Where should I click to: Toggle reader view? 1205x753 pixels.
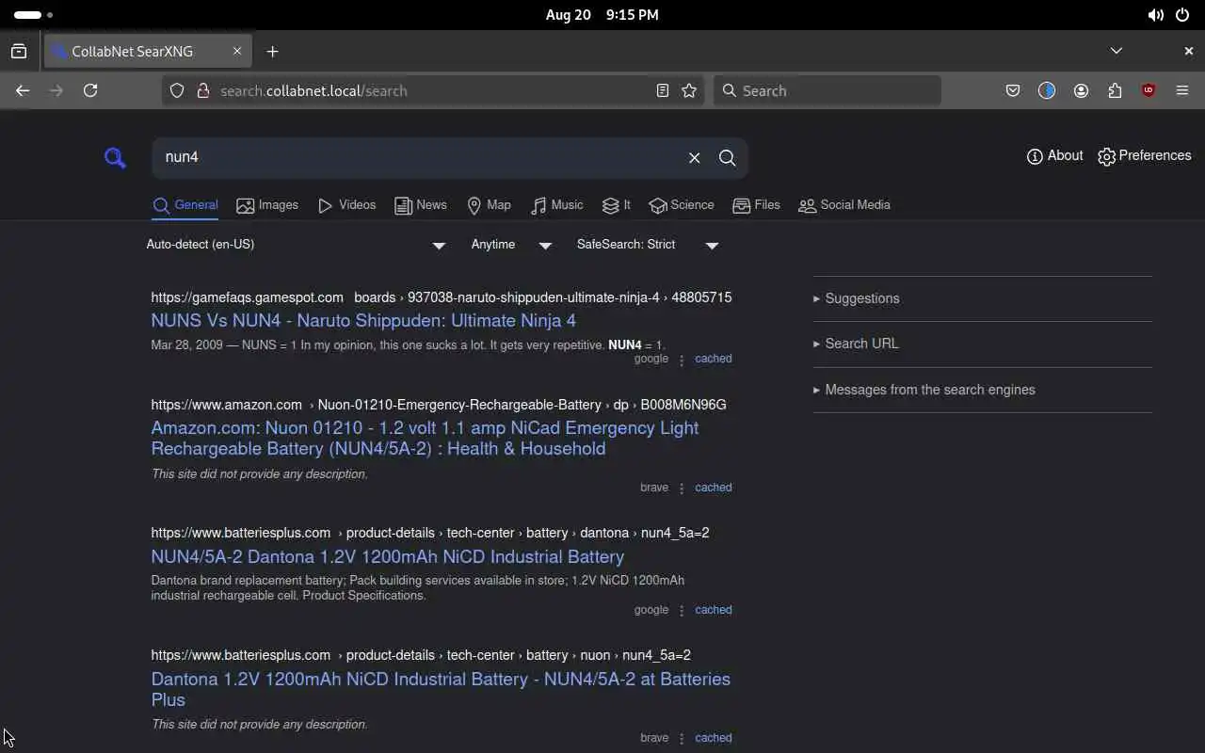pyautogui.click(x=663, y=90)
